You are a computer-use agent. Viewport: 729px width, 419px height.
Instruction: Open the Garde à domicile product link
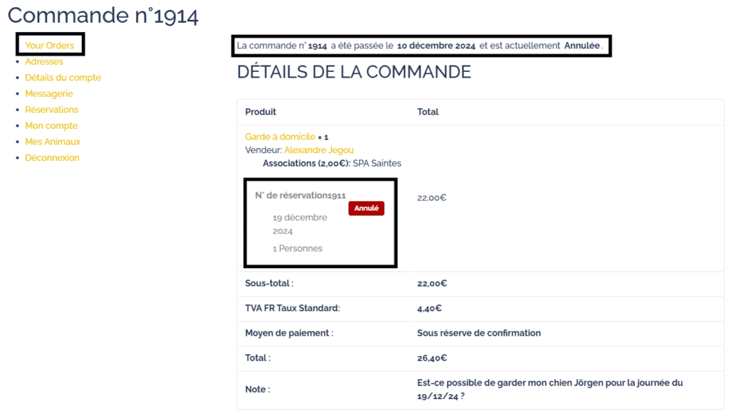pyautogui.click(x=280, y=137)
